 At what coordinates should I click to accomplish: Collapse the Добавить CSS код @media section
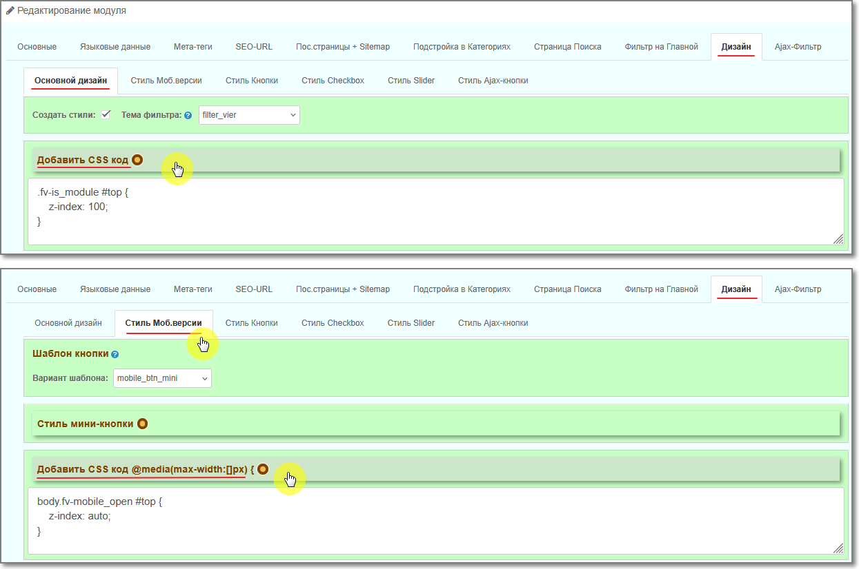pos(141,469)
